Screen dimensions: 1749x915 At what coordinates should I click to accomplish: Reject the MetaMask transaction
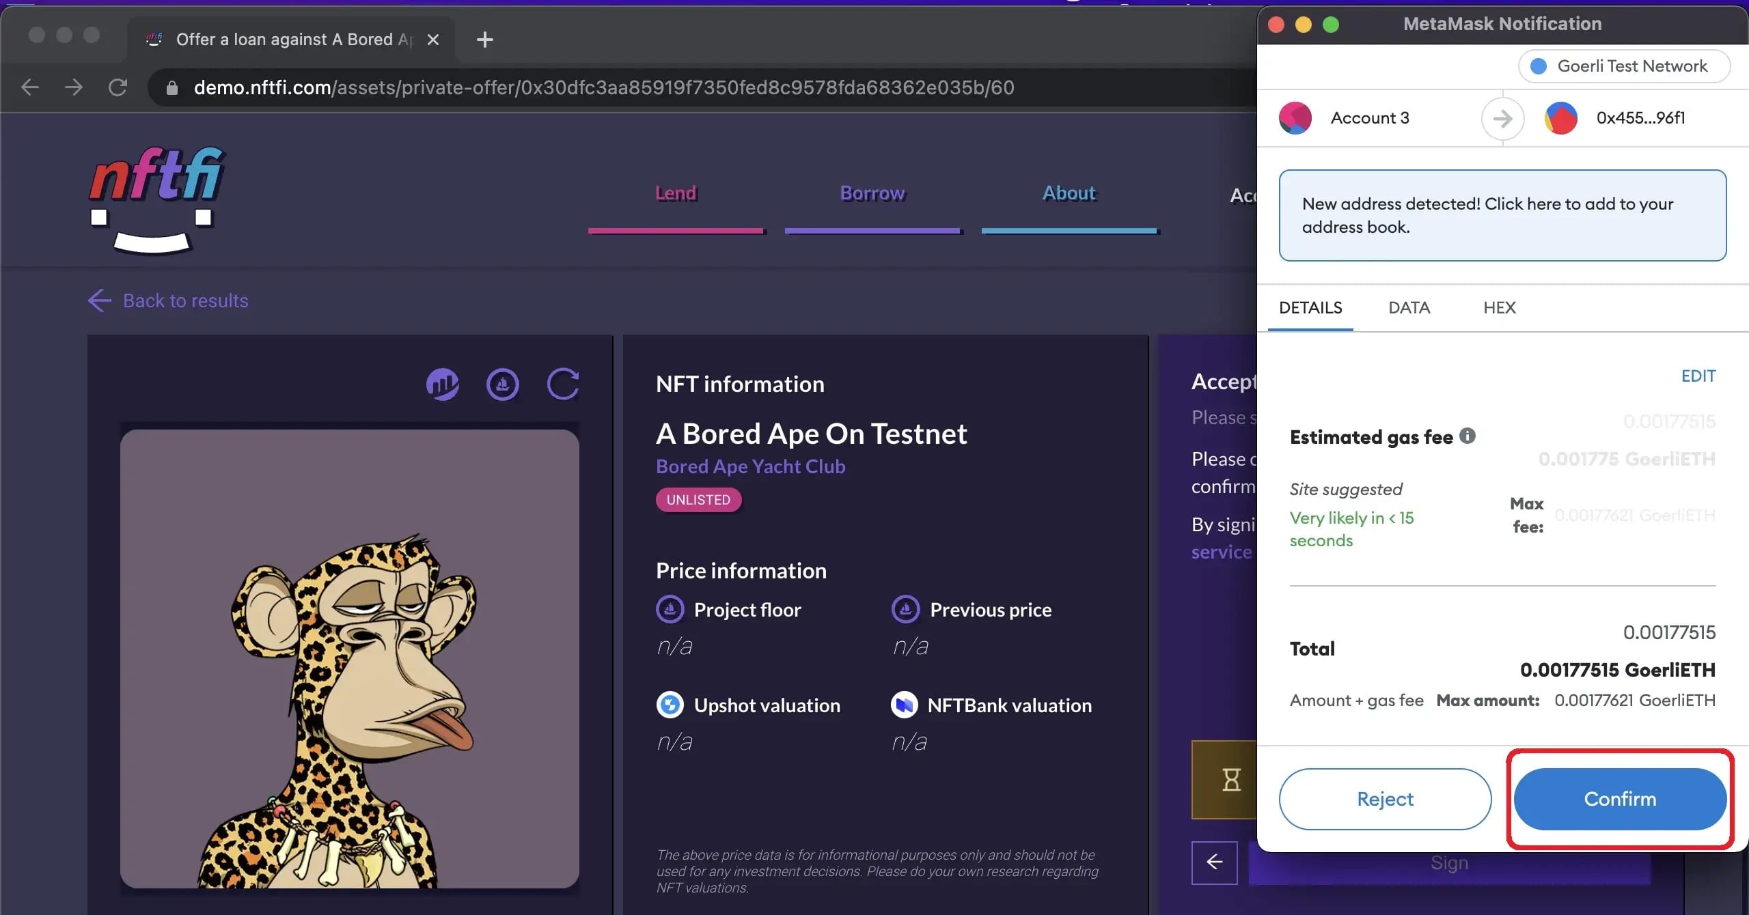click(1385, 799)
